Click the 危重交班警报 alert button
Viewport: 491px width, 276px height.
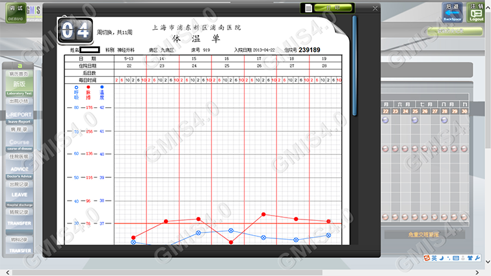pos(424,234)
